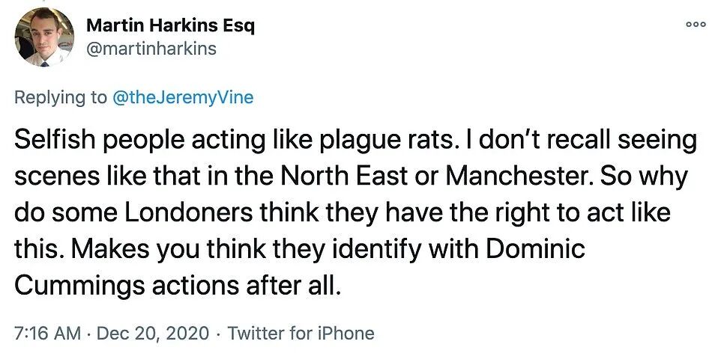Open the Martin Harkins Esq display name
The image size is (721, 359).
click(171, 25)
